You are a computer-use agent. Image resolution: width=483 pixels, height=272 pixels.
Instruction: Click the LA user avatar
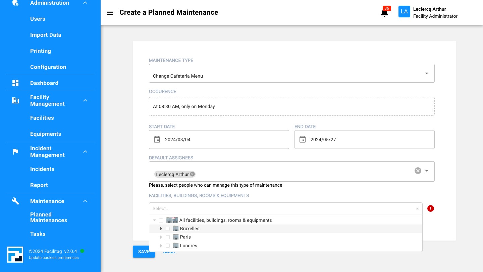(x=404, y=12)
